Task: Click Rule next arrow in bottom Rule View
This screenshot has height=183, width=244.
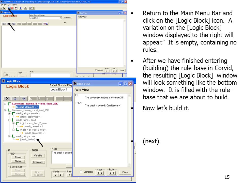Action: (x=114, y=173)
